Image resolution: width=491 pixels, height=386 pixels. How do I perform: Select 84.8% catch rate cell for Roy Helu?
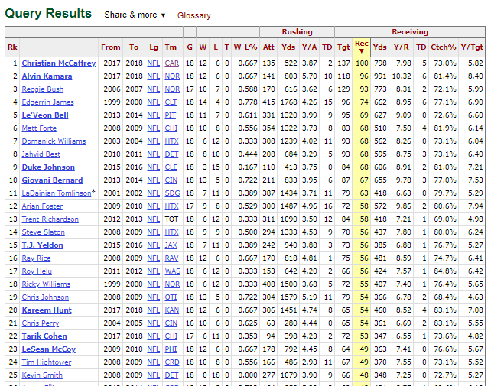coord(443,271)
